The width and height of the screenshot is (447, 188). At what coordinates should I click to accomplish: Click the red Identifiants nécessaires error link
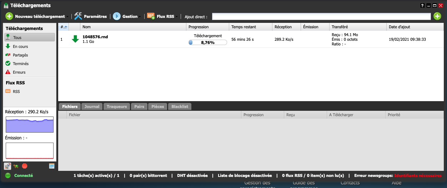tap(418, 175)
